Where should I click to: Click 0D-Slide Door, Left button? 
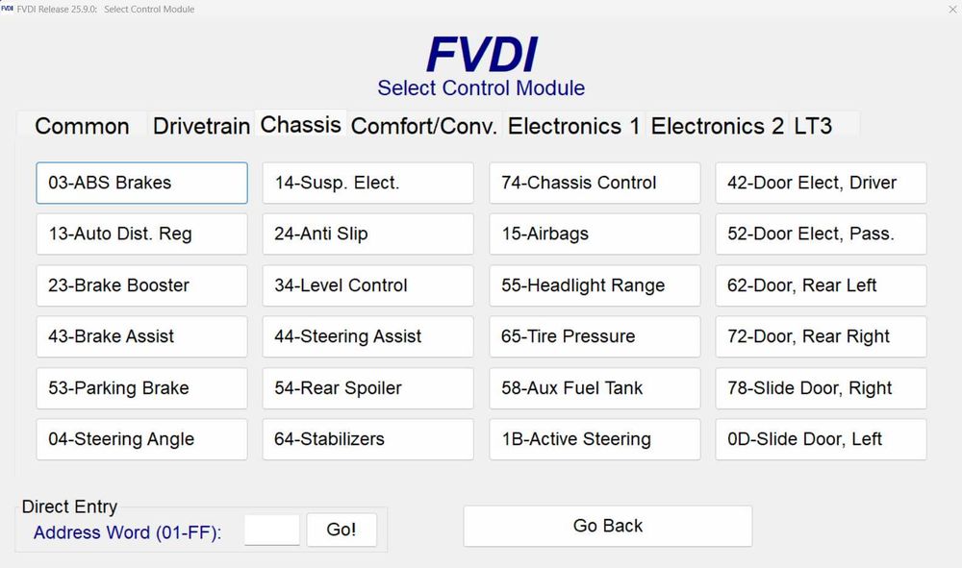click(821, 439)
